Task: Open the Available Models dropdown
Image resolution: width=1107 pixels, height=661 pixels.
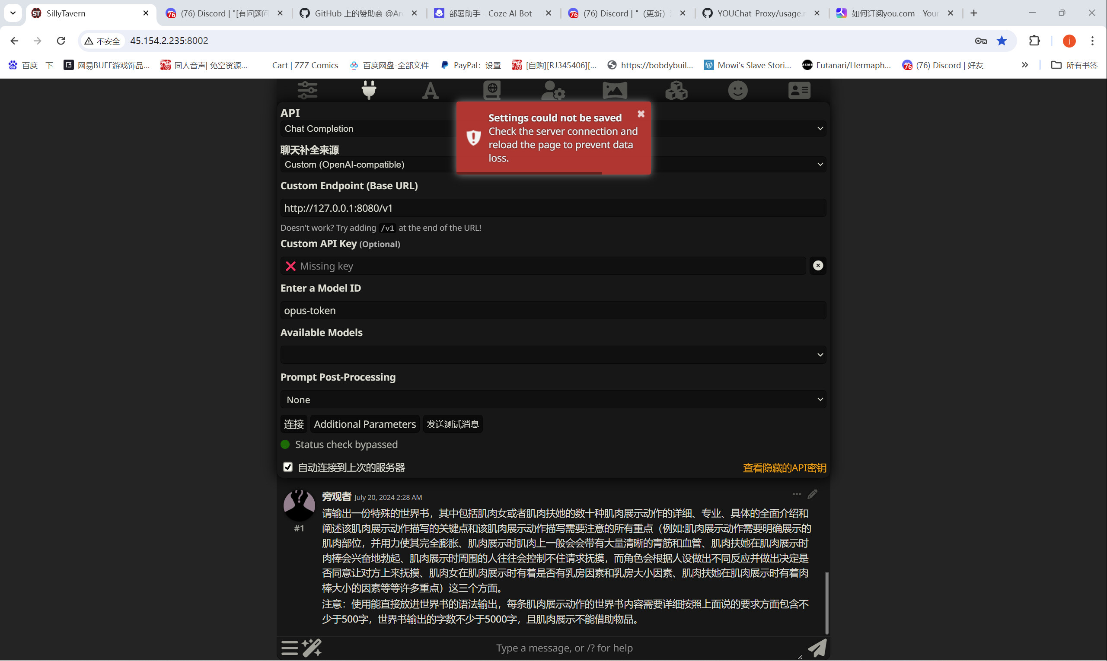Action: 552,355
